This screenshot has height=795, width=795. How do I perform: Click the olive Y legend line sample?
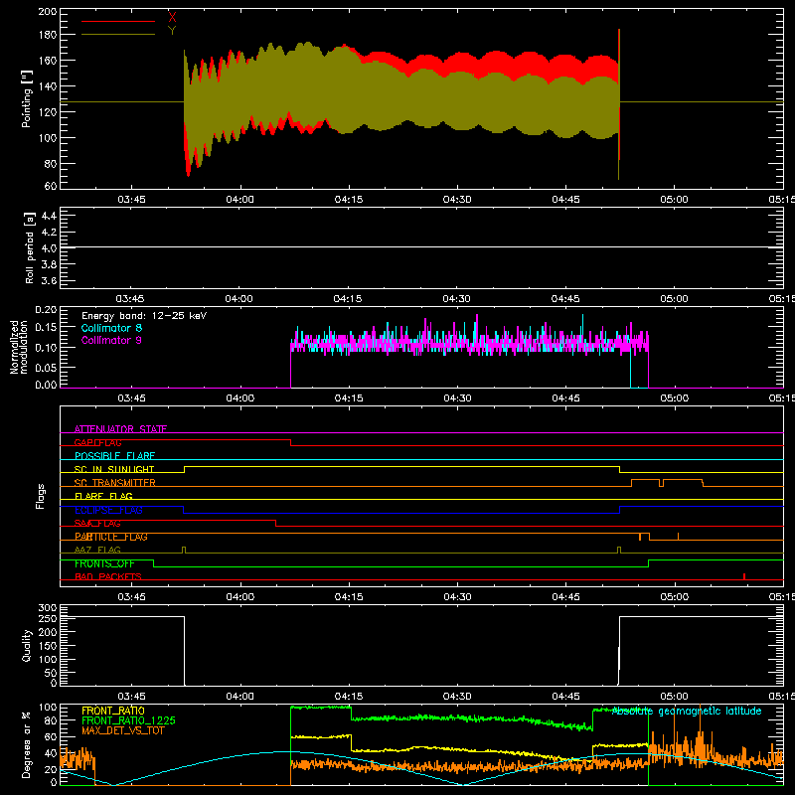[118, 35]
